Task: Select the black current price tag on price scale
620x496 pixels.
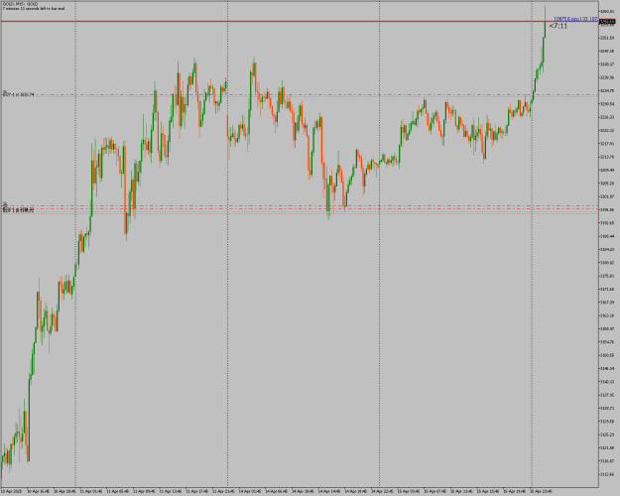Action: click(607, 22)
